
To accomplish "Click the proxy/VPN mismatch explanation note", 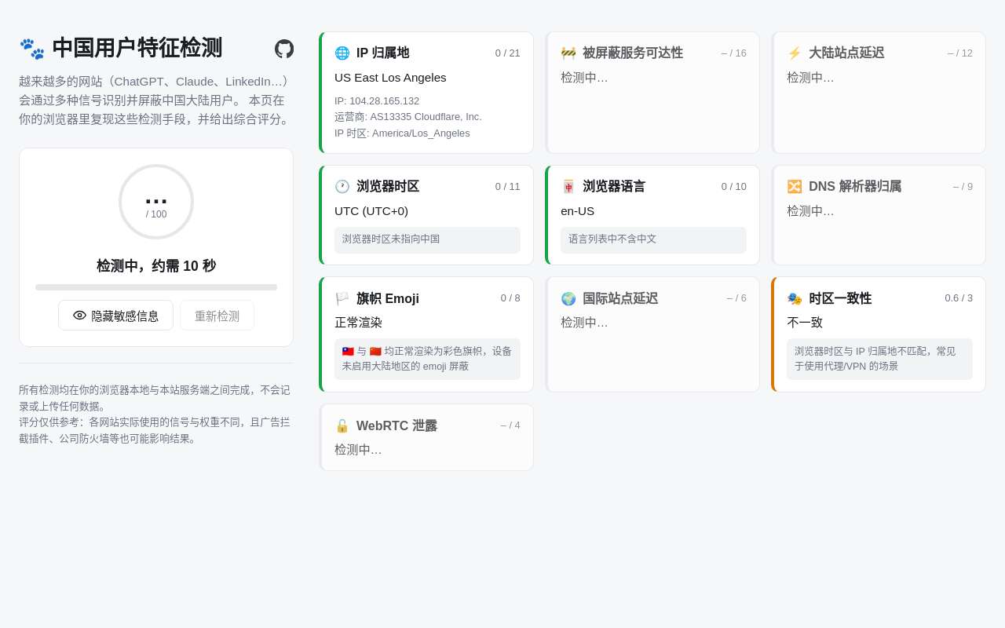I will (879, 359).
